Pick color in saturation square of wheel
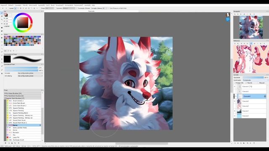The image size is (269, 151). click(23, 23)
